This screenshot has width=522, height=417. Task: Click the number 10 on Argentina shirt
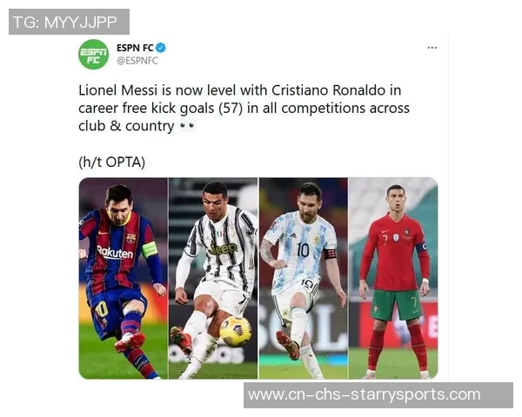[x=303, y=250]
